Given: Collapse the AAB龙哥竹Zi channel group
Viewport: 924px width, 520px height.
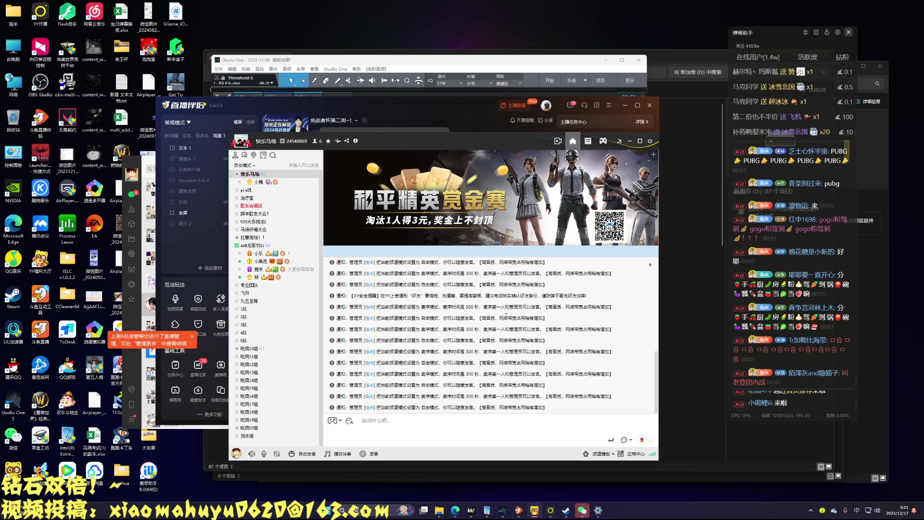Looking at the screenshot, I should (x=237, y=246).
